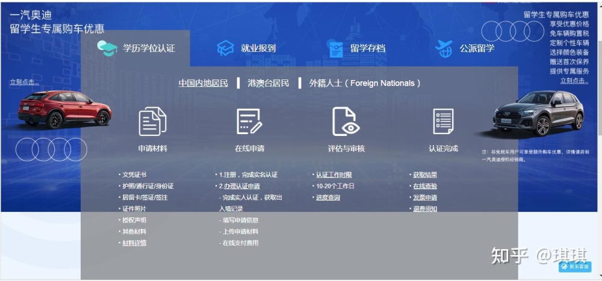Open the 材料详情 link
602x281 pixels.
tap(134, 243)
